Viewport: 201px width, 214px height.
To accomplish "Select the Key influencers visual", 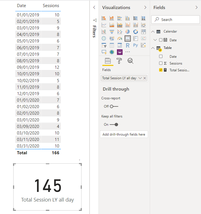I will (x=144, y=45).
